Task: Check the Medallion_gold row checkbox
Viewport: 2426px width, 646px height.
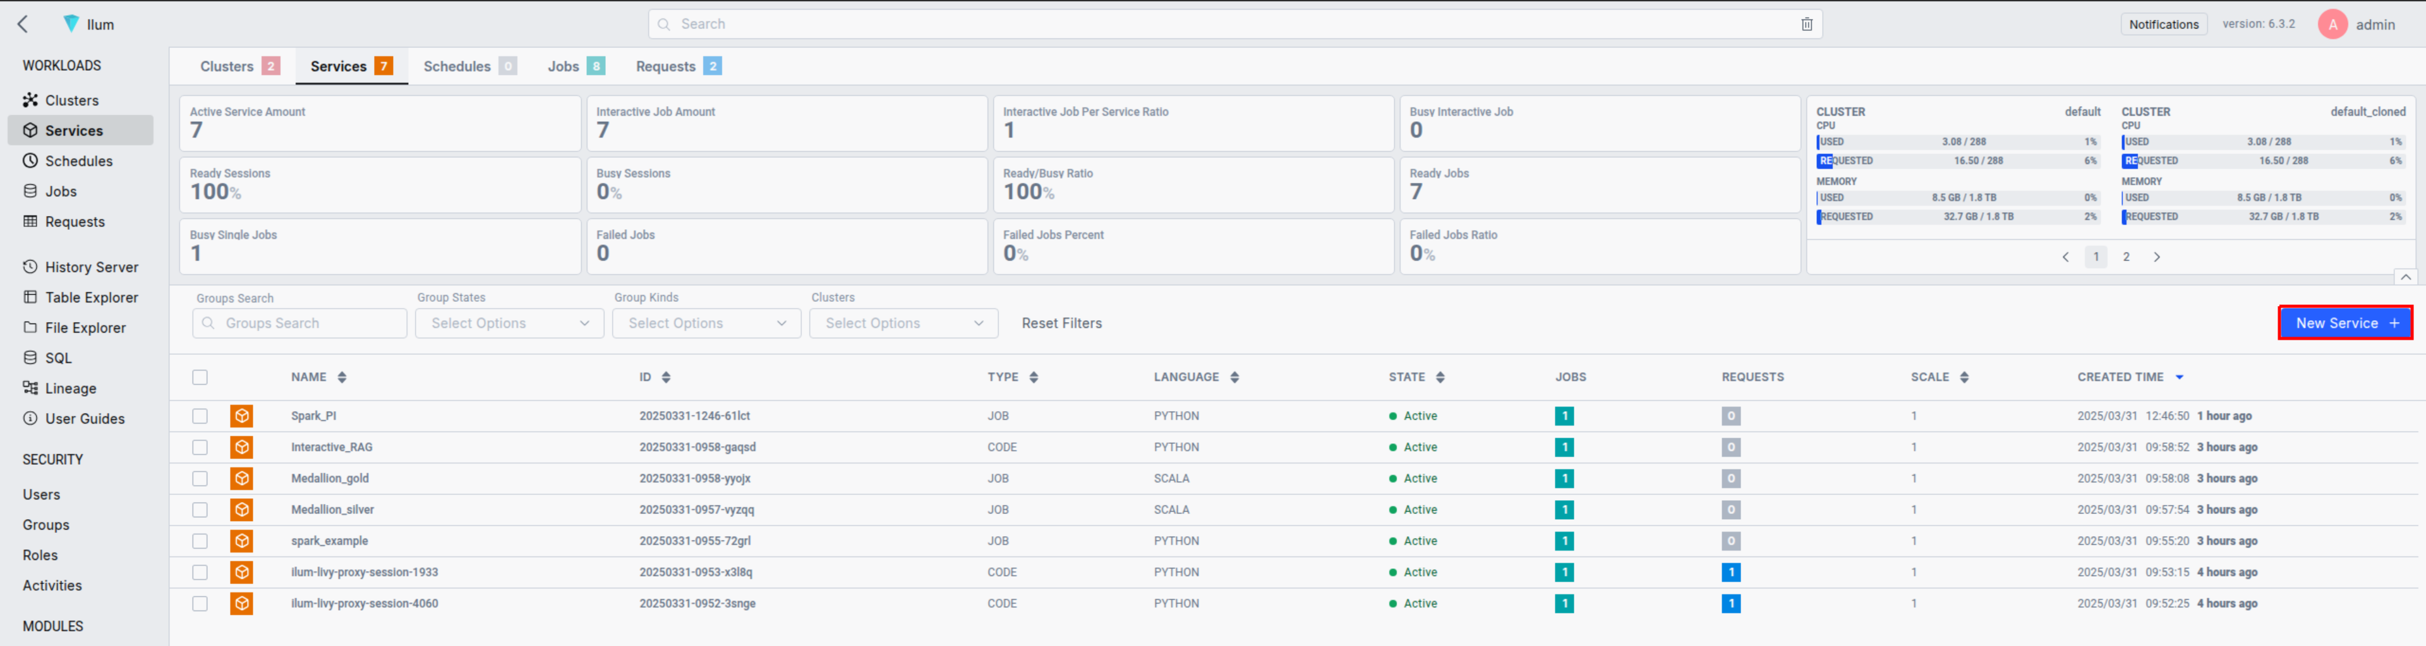Action: coord(200,479)
